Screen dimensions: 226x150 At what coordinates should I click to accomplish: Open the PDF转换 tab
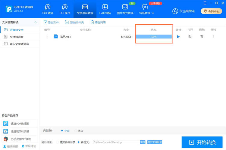pyautogui.click(x=48, y=10)
